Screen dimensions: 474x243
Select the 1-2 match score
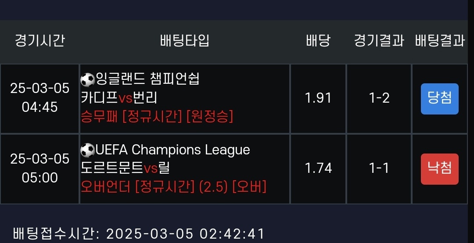point(379,98)
